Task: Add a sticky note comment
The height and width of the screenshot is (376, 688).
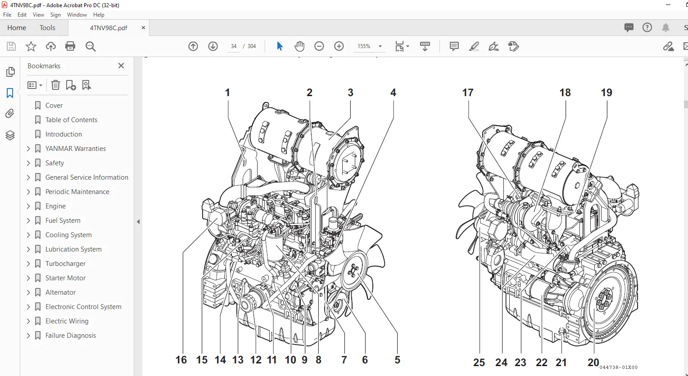Action: 454,46
